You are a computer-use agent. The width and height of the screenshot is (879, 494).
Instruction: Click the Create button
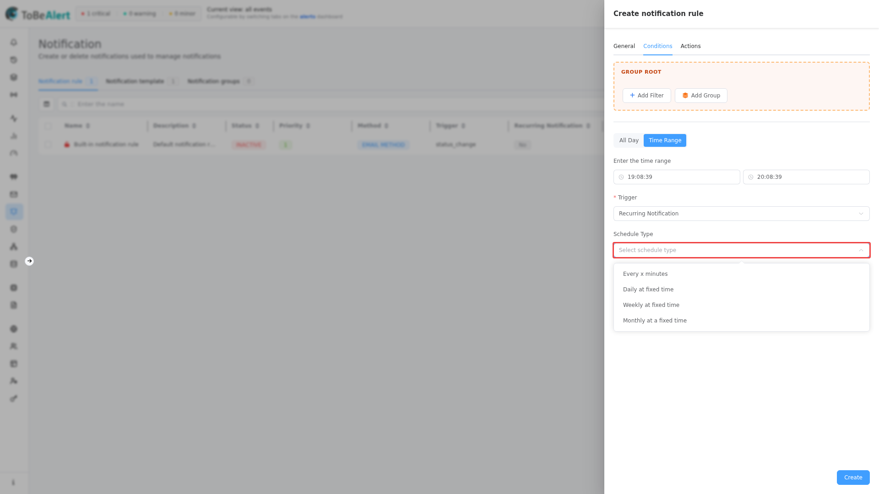pyautogui.click(x=853, y=478)
